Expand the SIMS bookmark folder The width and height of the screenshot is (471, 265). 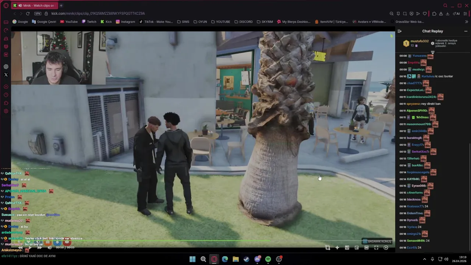coord(183,22)
